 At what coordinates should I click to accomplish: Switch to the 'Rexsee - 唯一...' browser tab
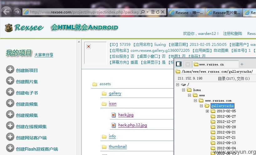point(186,12)
